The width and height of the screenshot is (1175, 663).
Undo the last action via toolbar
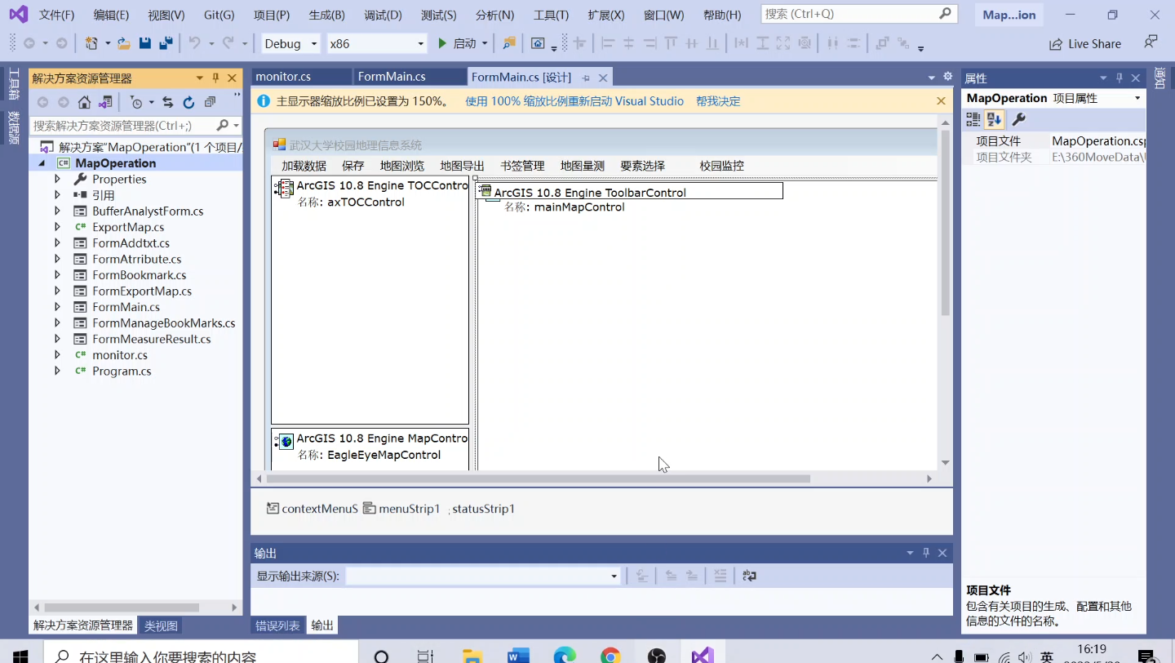pyautogui.click(x=194, y=43)
